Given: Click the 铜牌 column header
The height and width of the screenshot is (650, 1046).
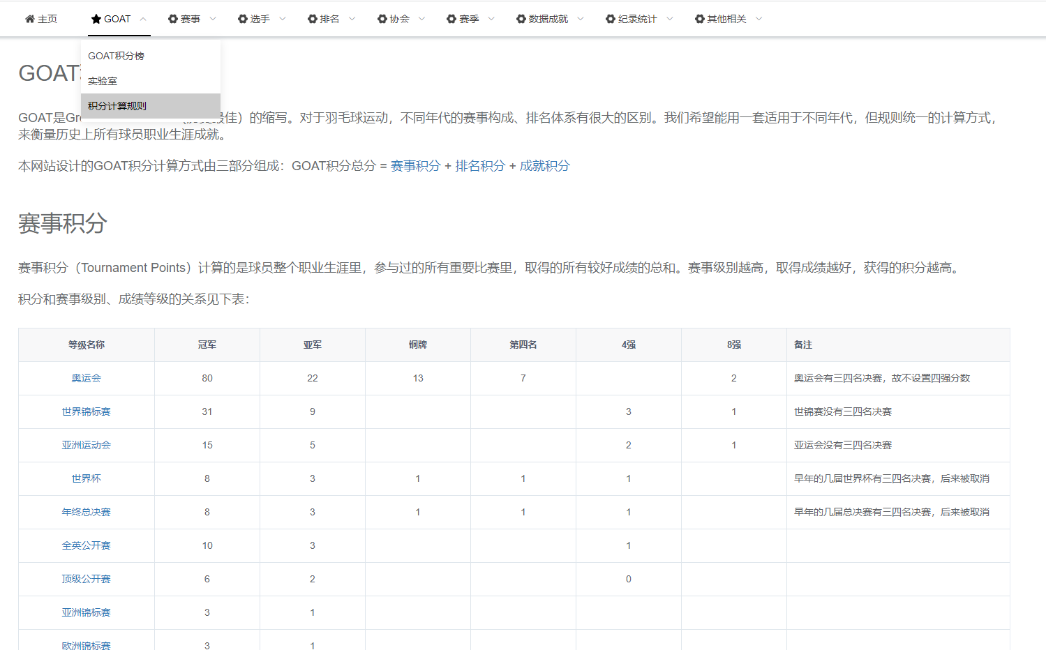Looking at the screenshot, I should tap(418, 345).
